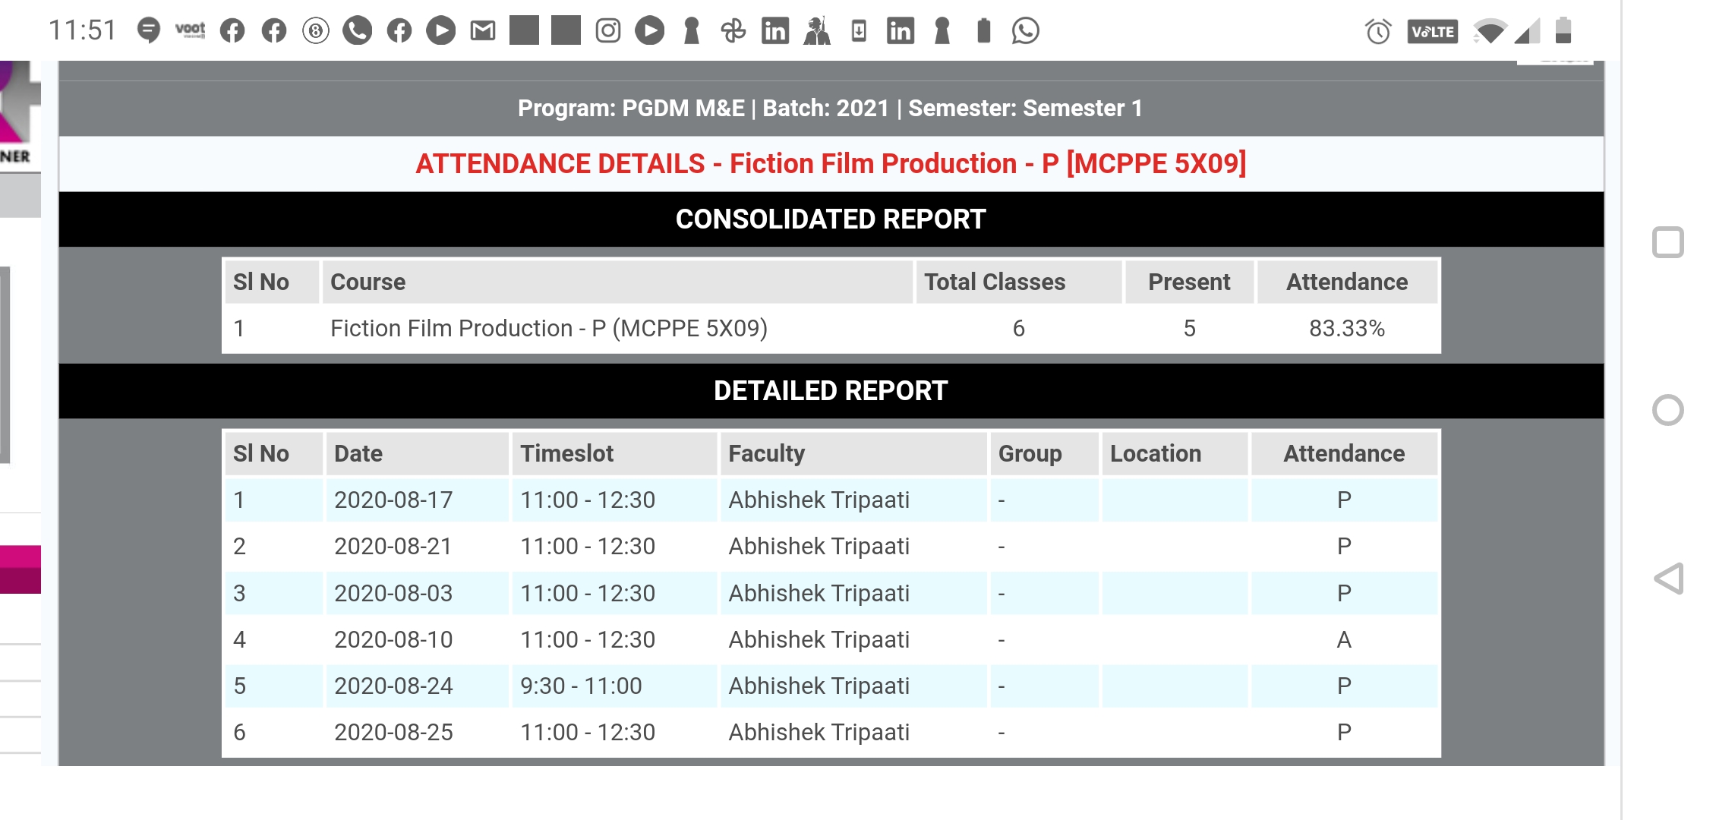
Task: Open the YouTube notification icon
Action: click(440, 30)
